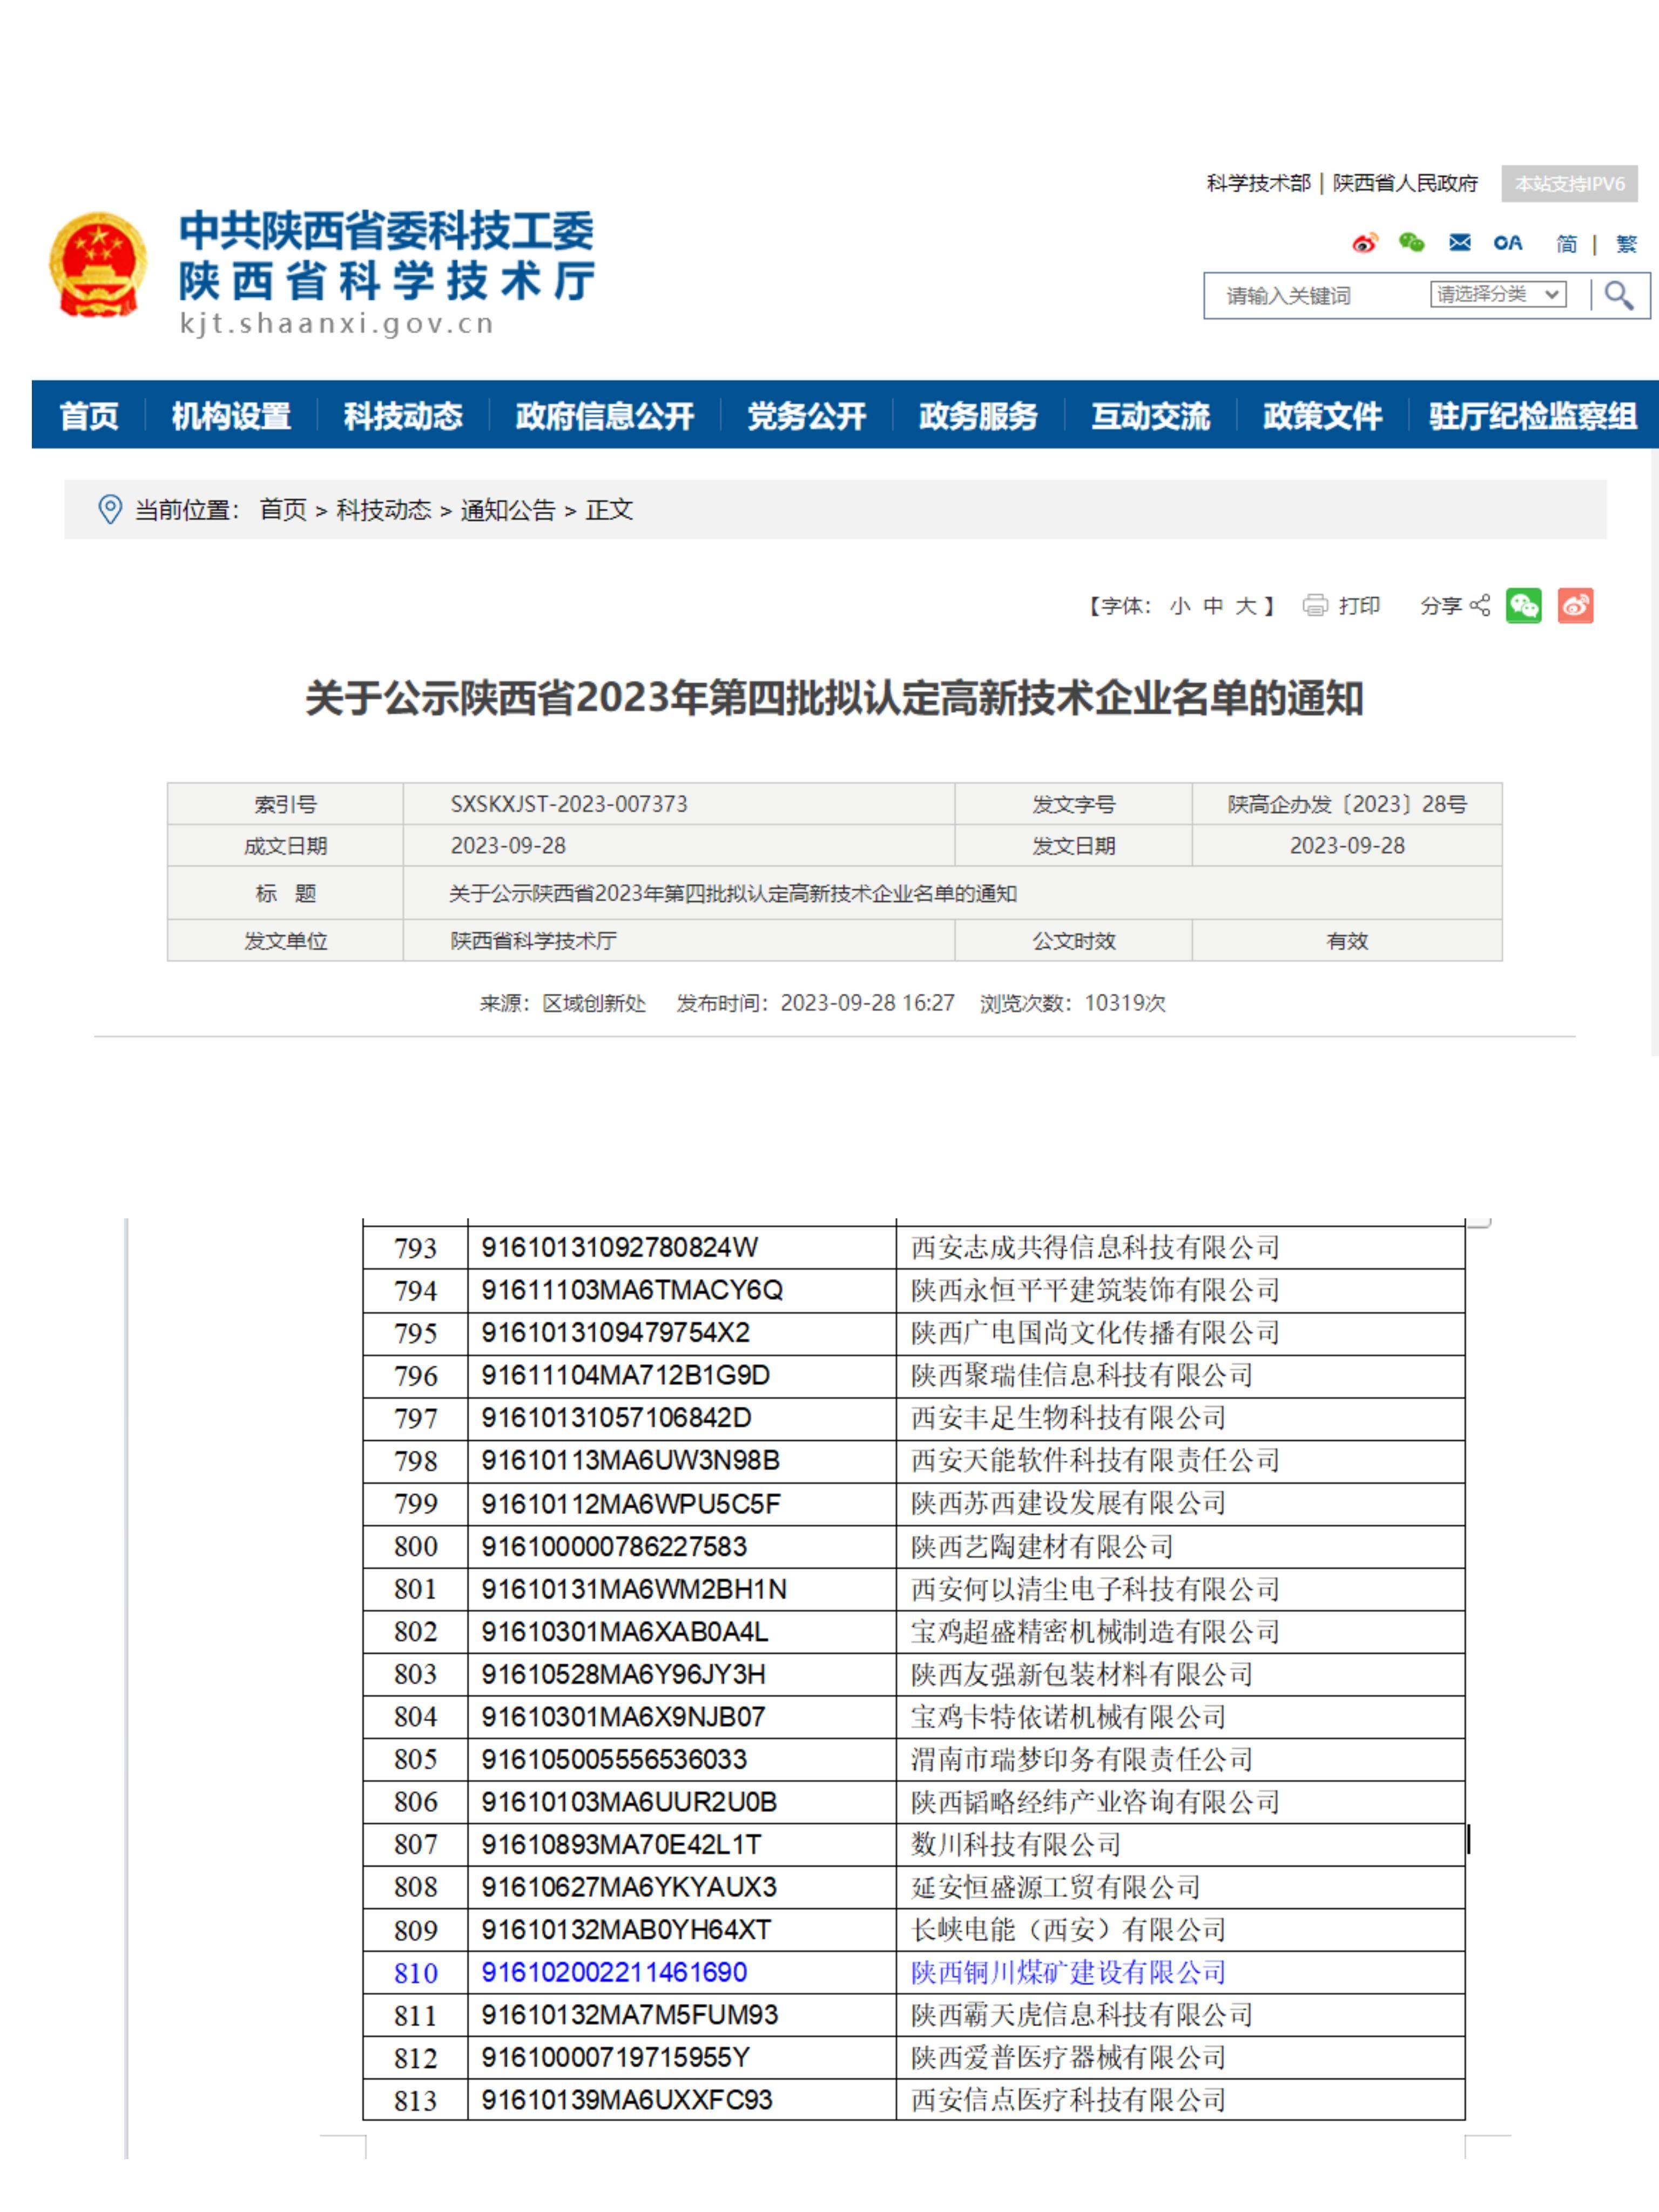Click the 本站支持IPV6 badge
1659x2212 pixels.
(x=1569, y=184)
